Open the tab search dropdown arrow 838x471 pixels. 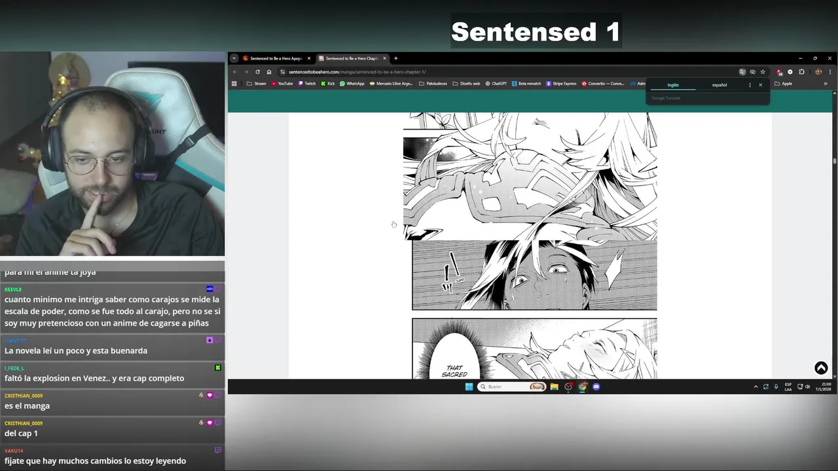point(234,58)
